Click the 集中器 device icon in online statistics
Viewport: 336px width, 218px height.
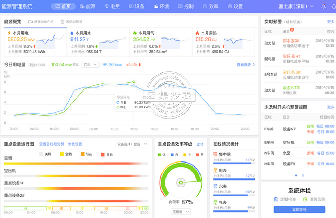215,154
